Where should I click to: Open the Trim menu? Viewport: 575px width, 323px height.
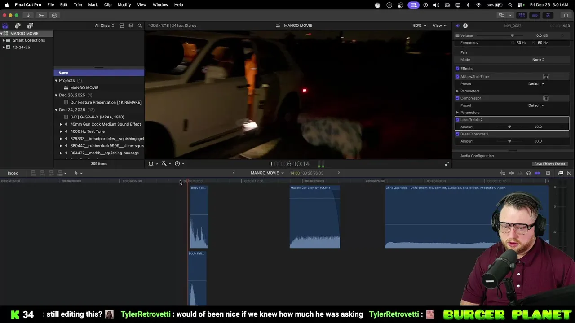(78, 5)
